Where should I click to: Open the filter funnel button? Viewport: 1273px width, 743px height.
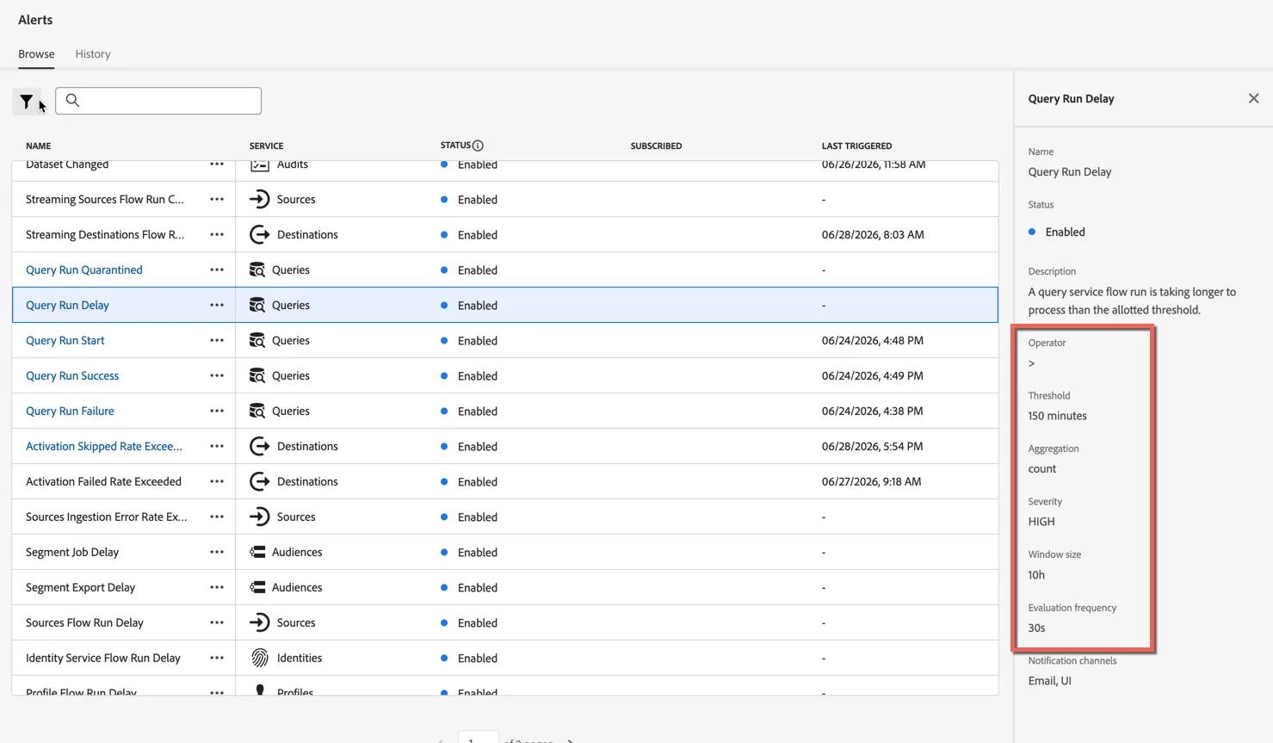point(27,102)
